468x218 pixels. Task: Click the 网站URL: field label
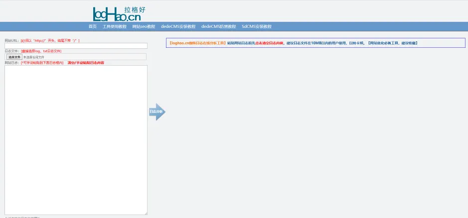click(x=12, y=40)
